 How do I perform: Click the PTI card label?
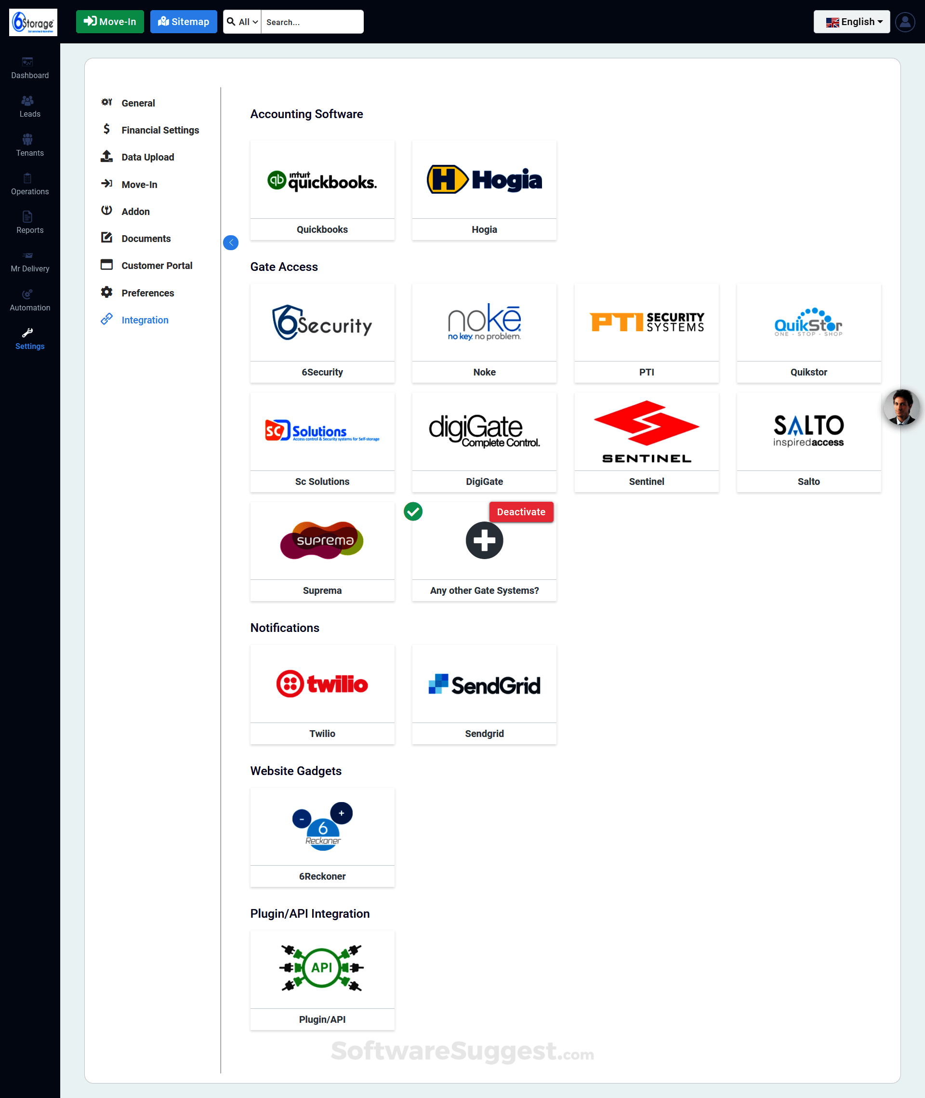(x=647, y=372)
